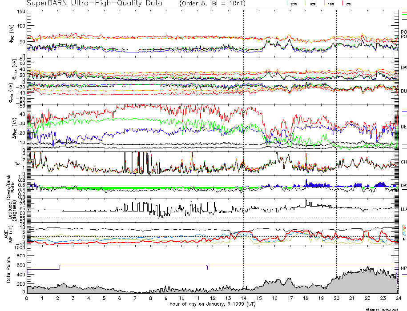Viewport: 407px width, 311px height.
Task: Click the hour 24 tick on the x-axis
Action: [x=397, y=298]
